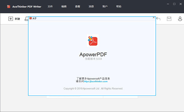
Task: Open the user account icon
Action: [x=180, y=19]
